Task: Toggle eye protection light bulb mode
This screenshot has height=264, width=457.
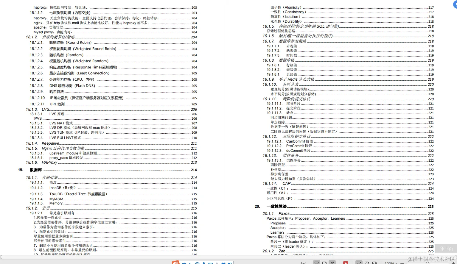Action: pyautogui.click(x=303, y=263)
